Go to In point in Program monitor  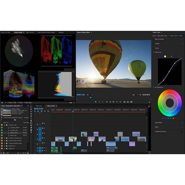coord(107,102)
